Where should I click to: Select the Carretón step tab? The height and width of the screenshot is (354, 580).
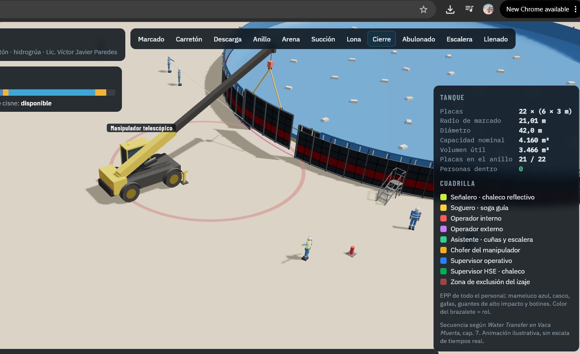[x=189, y=39]
